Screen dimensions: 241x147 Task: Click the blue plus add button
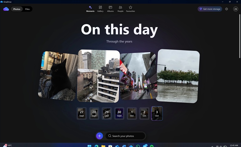(x=100, y=136)
